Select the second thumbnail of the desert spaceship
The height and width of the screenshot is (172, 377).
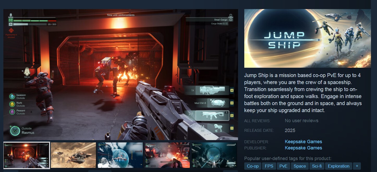pyautogui.click(x=73, y=155)
